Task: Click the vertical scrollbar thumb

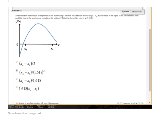Action: (150, 60)
